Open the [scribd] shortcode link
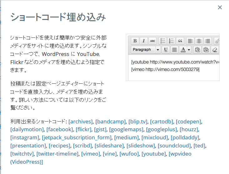 (82, 146)
